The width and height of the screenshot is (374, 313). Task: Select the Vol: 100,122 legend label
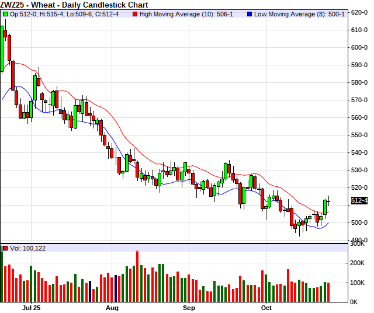pos(29,248)
